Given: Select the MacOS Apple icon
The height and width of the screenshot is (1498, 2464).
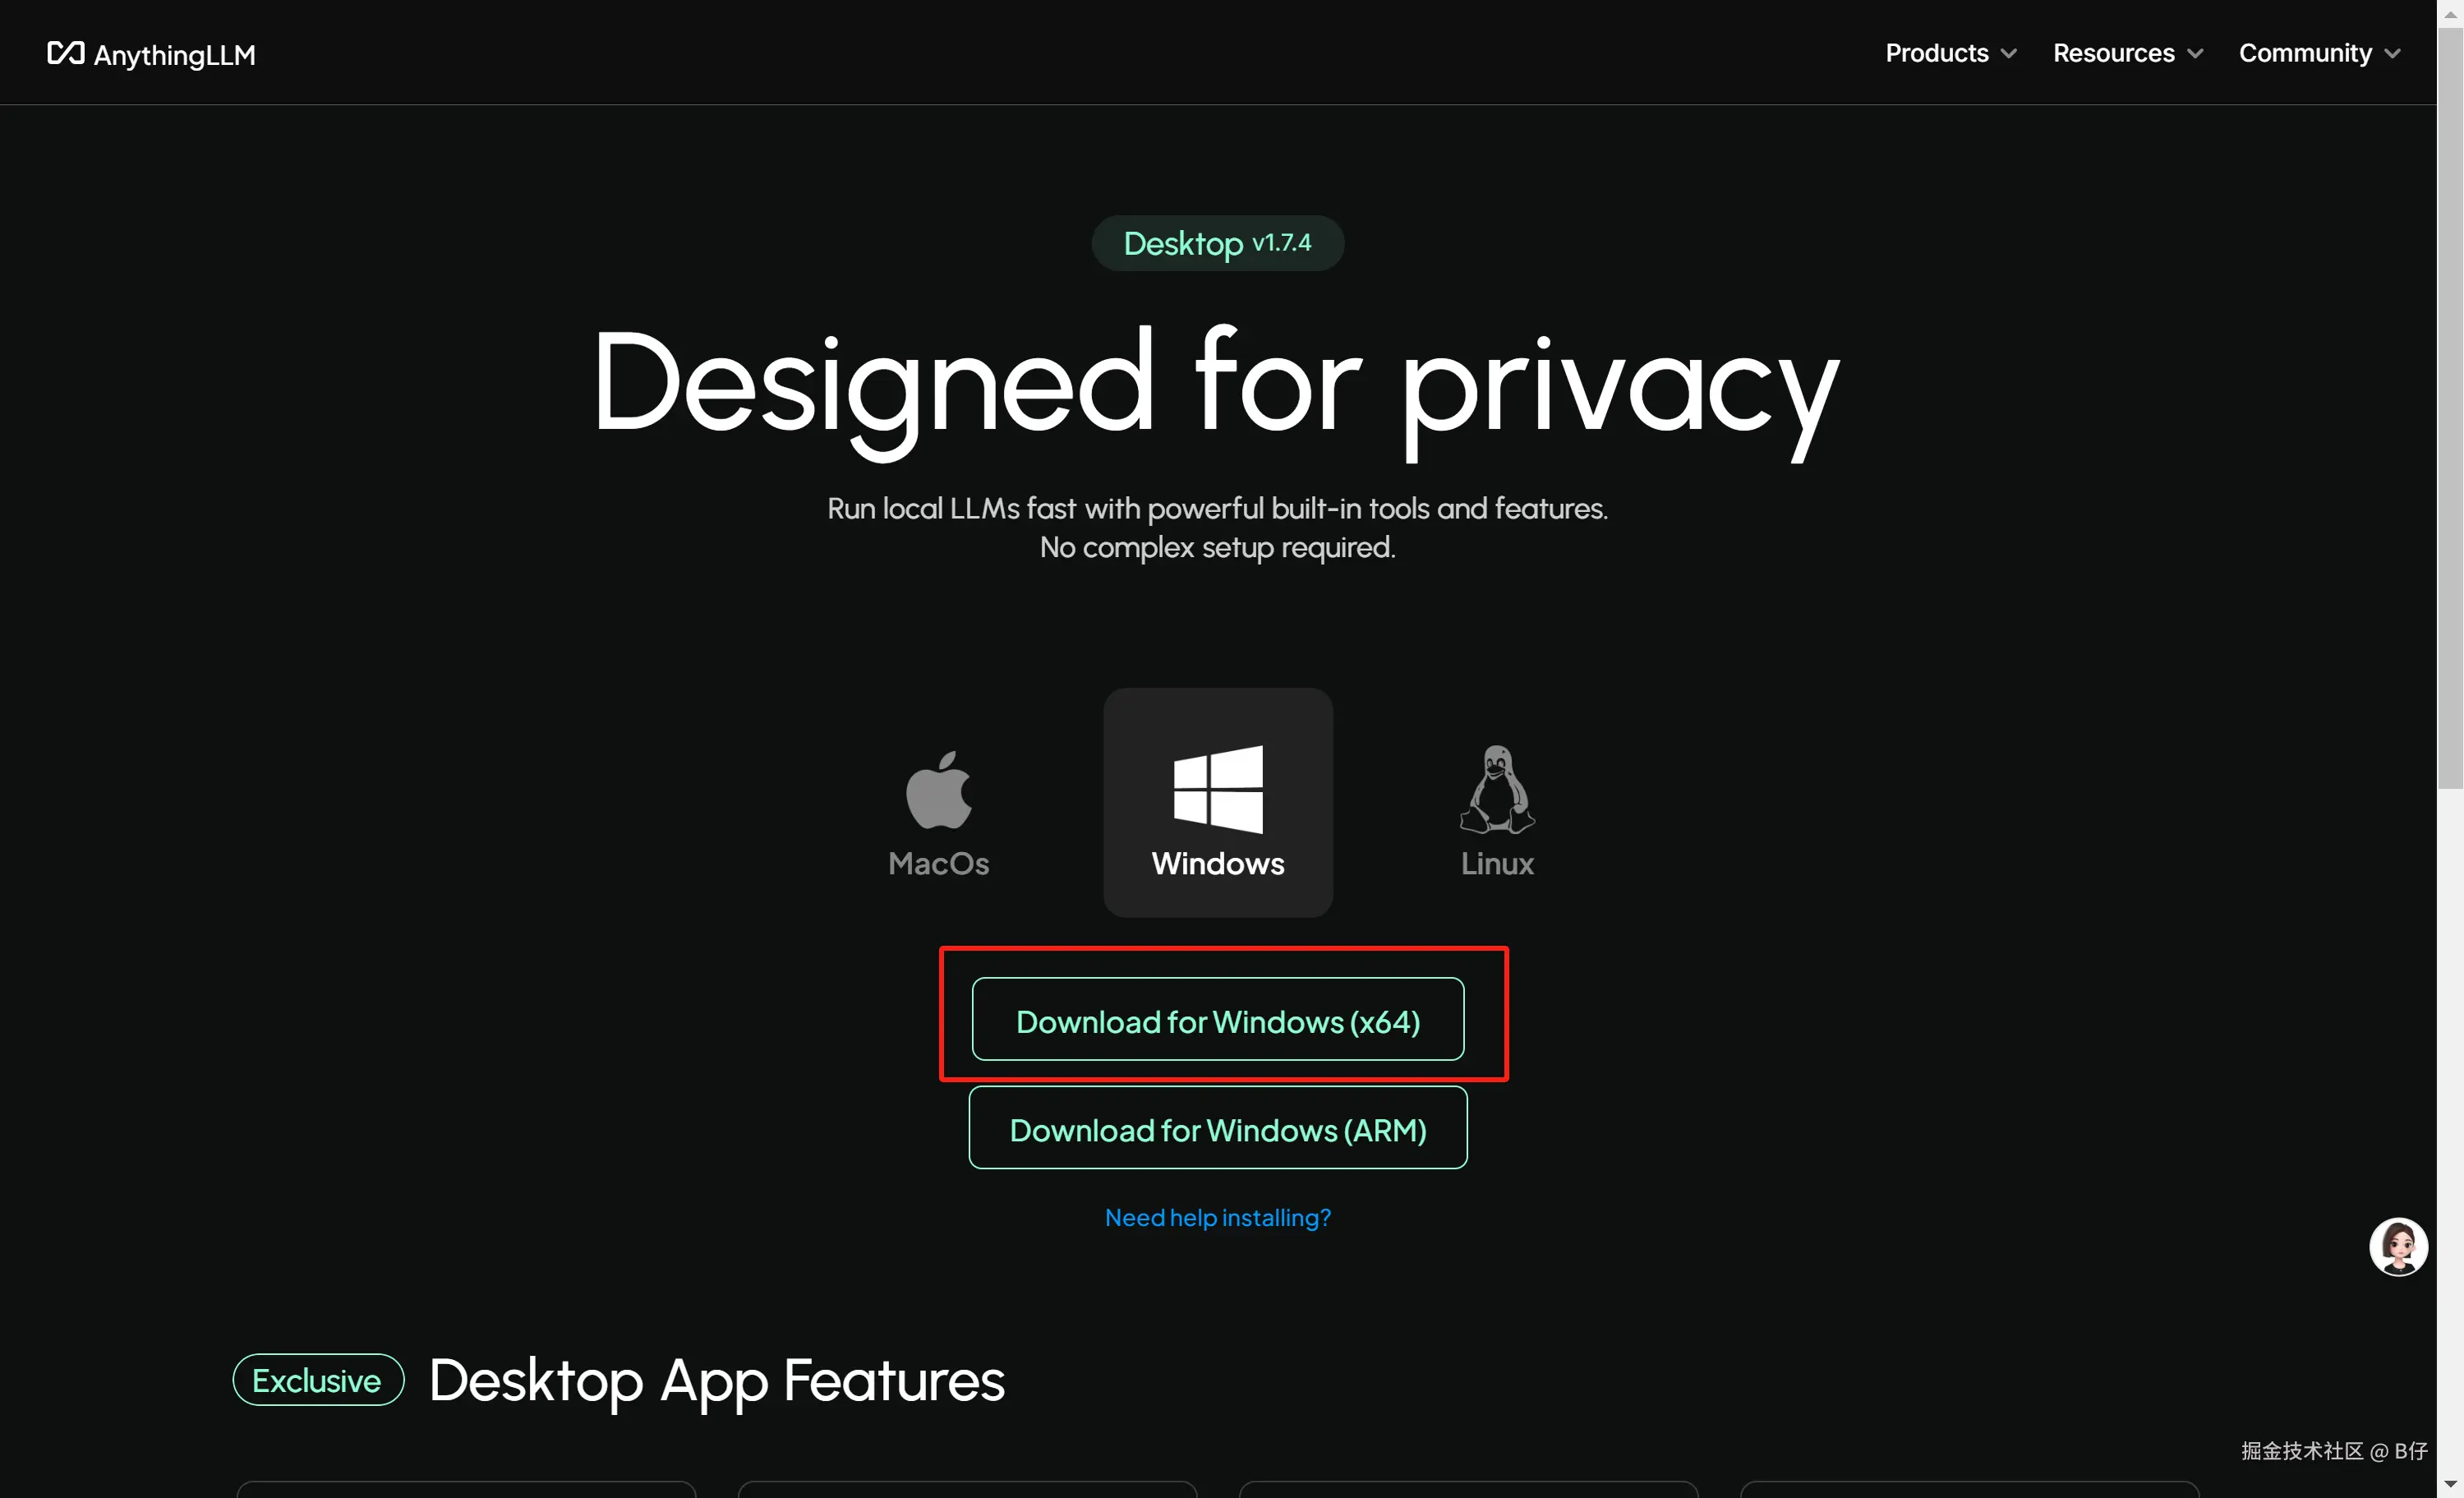Looking at the screenshot, I should click(938, 790).
